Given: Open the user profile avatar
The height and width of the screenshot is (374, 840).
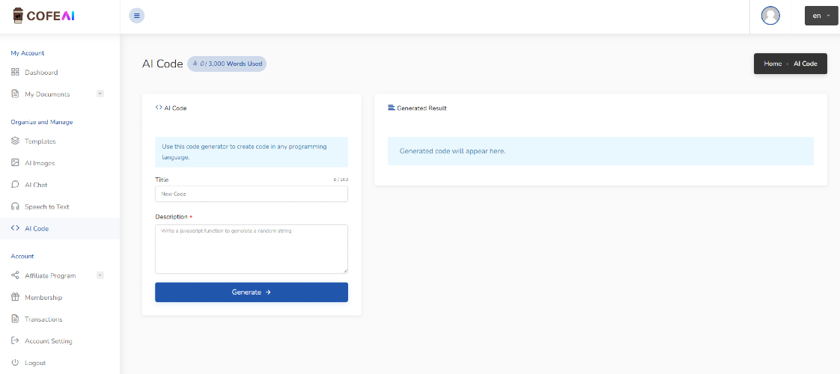Looking at the screenshot, I should (770, 16).
